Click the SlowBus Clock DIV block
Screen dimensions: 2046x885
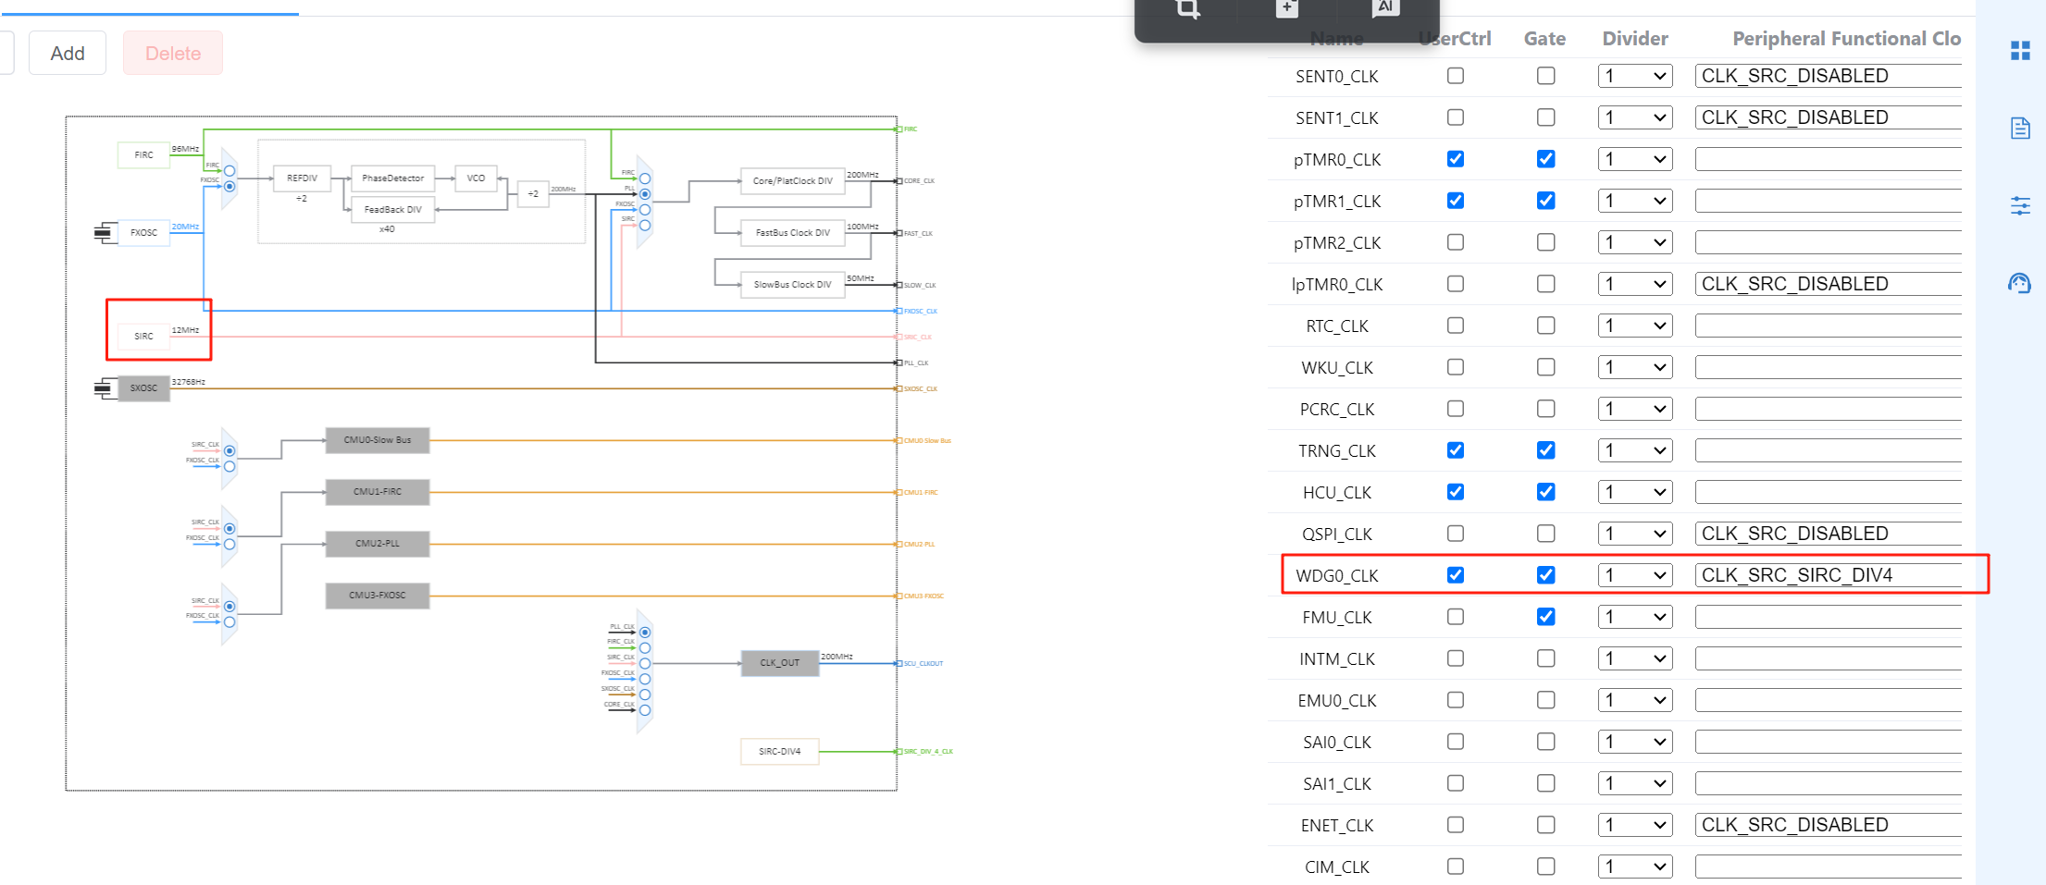tap(792, 285)
